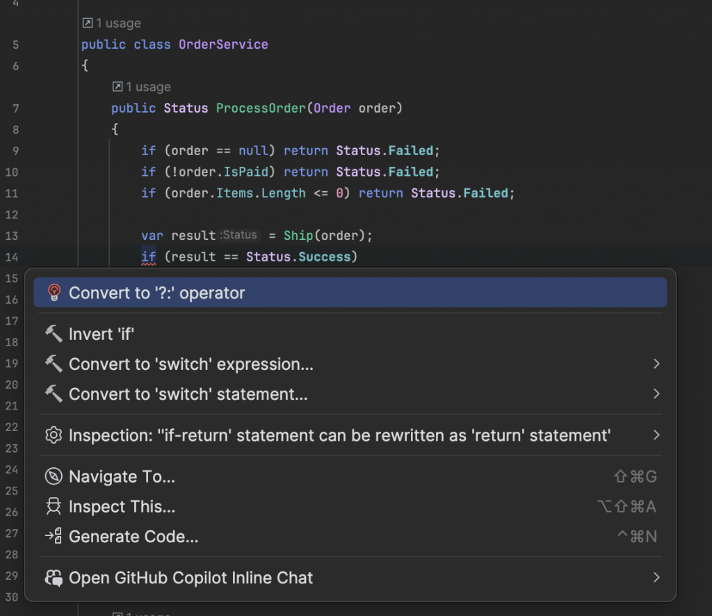Open the '1 usage' link above ProcessOrder method

click(x=141, y=87)
